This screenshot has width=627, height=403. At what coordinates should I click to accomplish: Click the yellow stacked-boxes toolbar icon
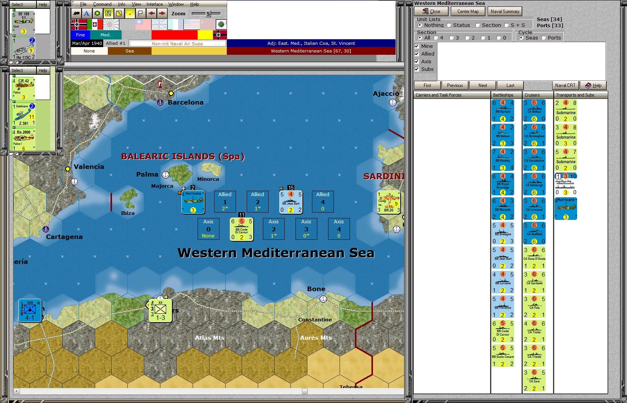(x=119, y=13)
